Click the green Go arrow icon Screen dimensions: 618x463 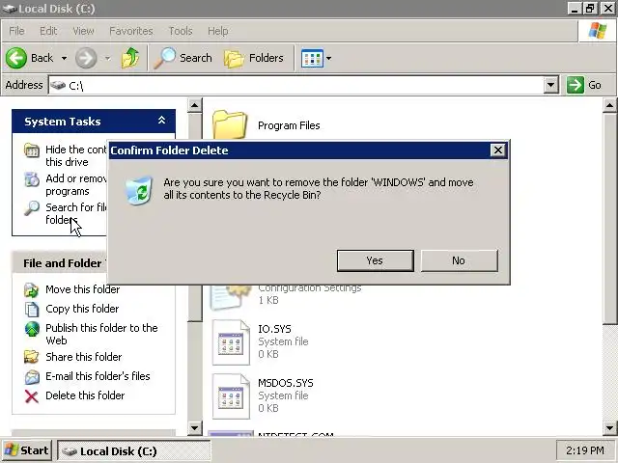(576, 85)
